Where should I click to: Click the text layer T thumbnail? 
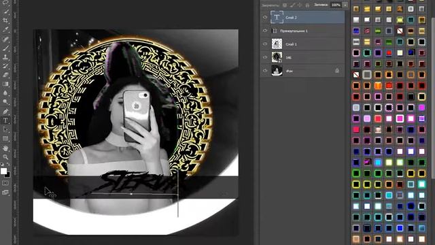277,17
